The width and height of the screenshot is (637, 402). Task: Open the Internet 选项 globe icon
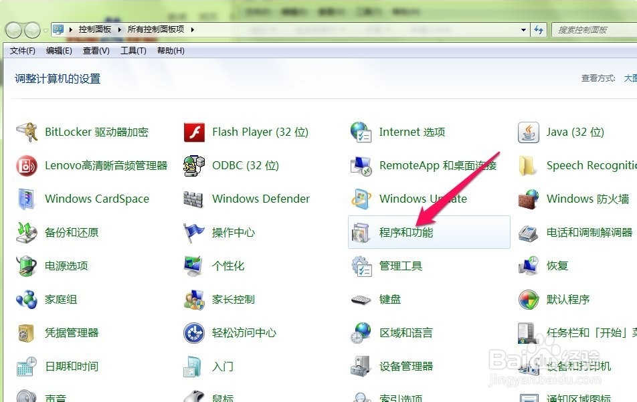361,132
